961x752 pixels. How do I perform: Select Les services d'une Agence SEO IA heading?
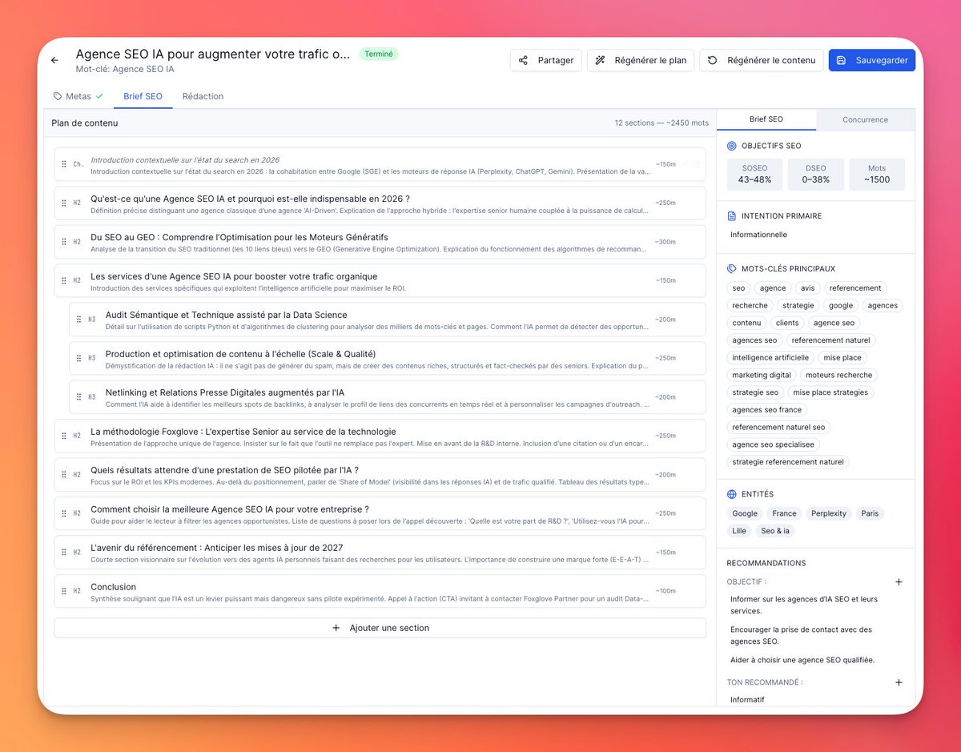coord(234,276)
